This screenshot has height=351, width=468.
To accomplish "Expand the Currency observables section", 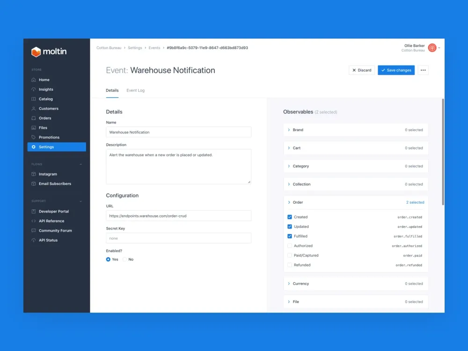I will point(289,284).
